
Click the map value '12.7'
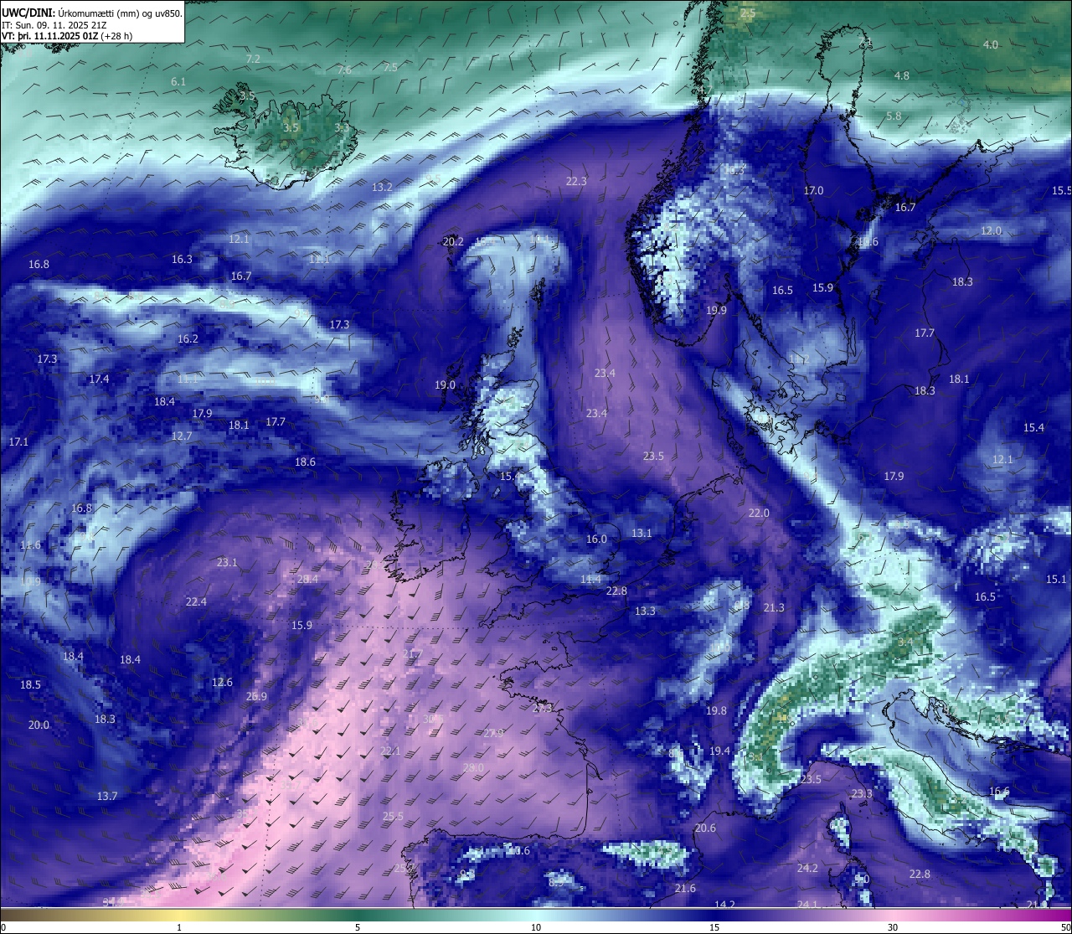pos(182,436)
